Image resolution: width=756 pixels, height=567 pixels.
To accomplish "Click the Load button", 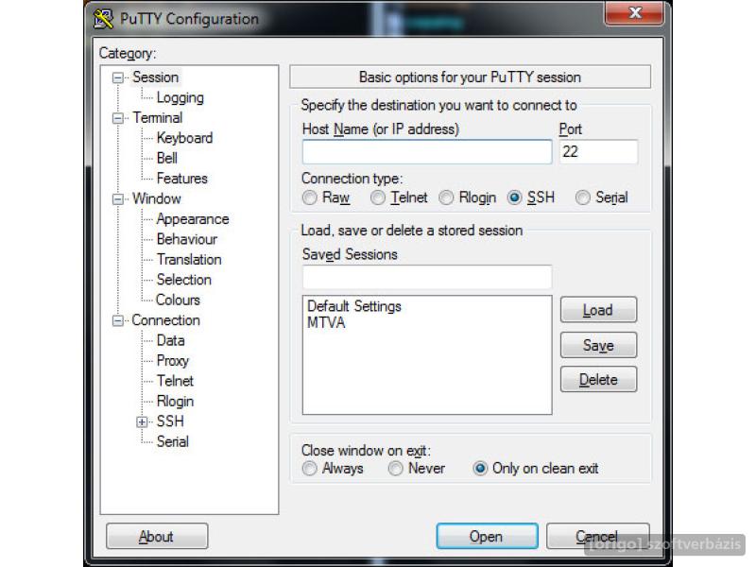I will coord(598,310).
